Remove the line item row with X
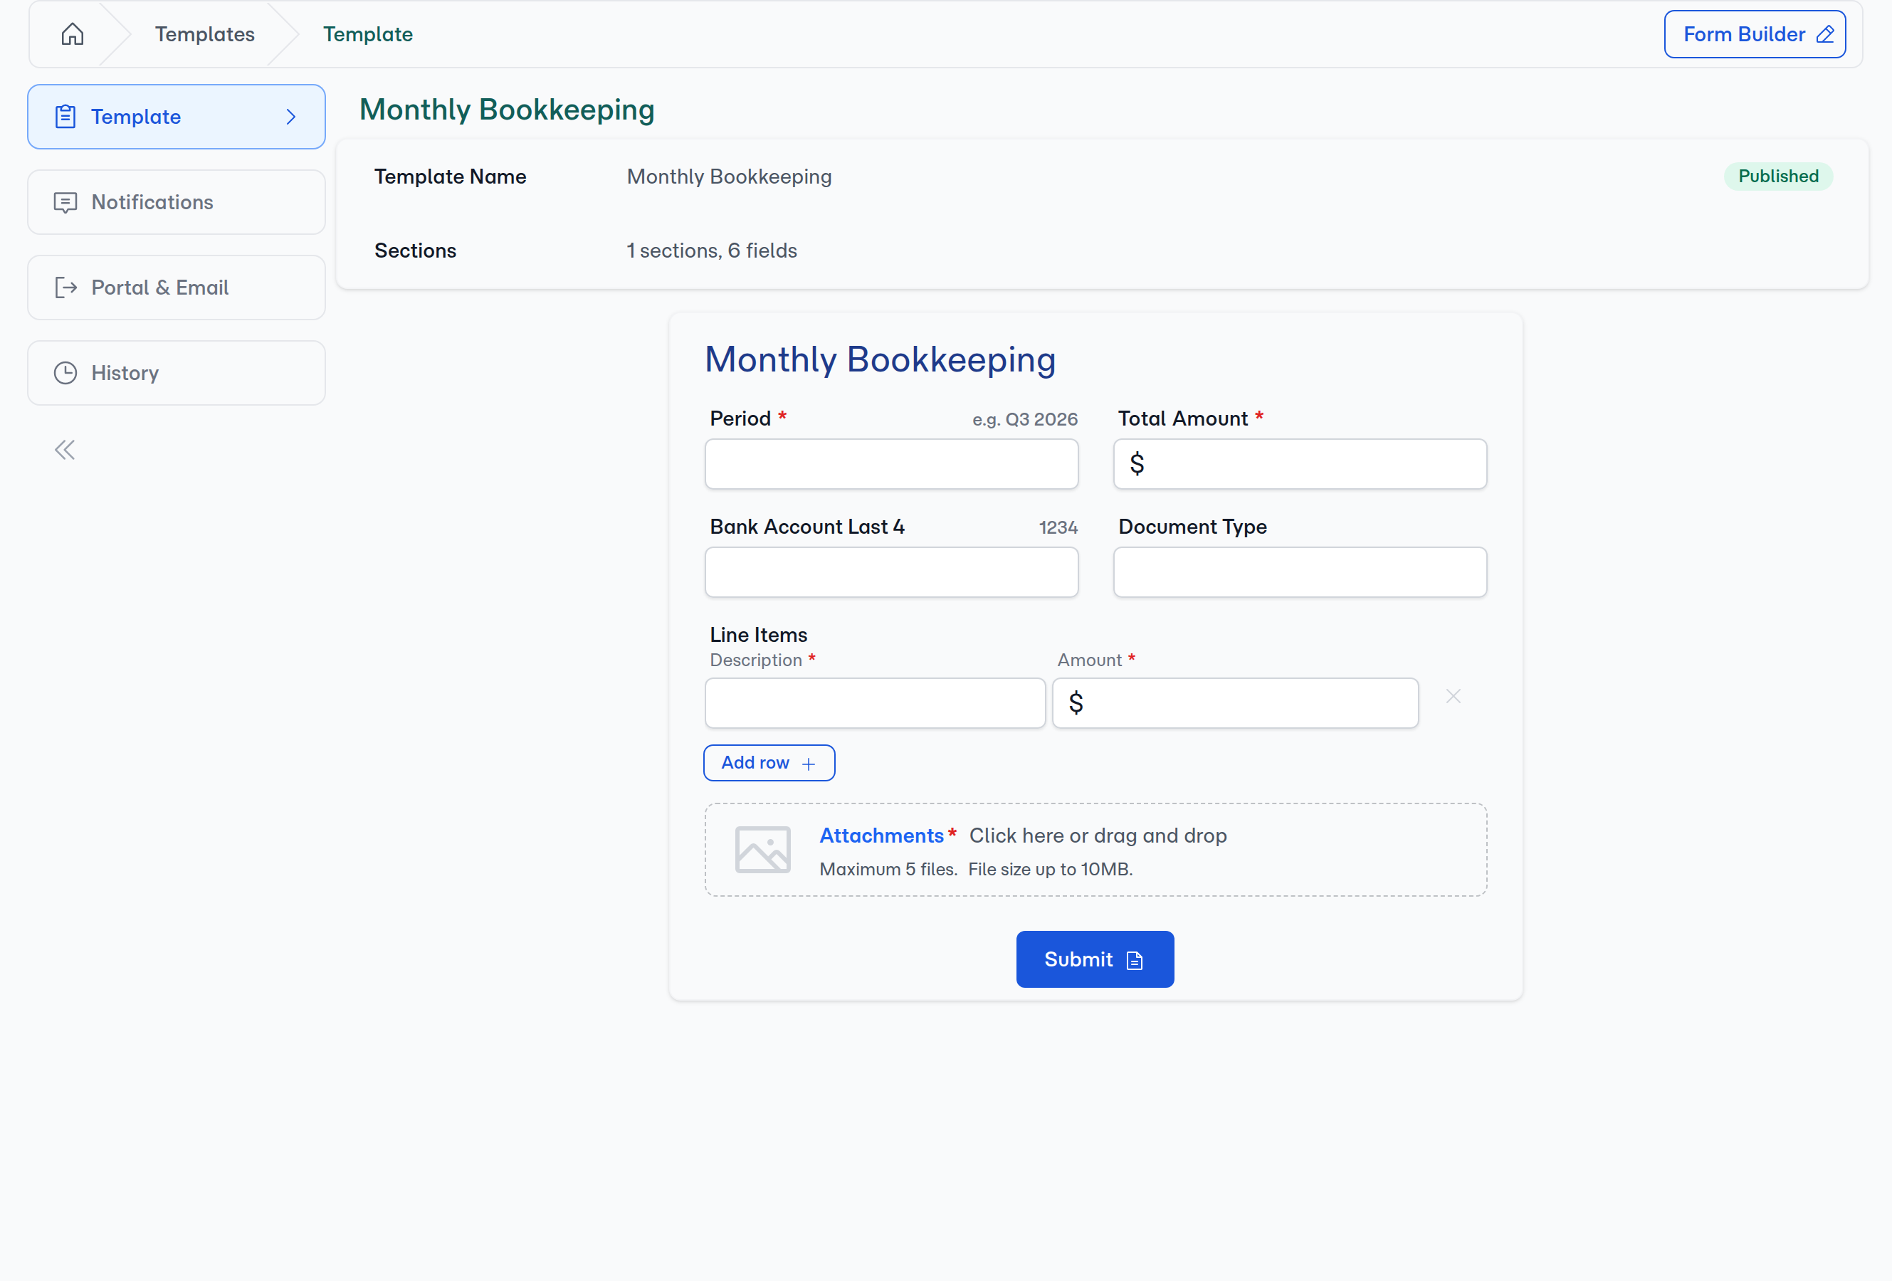The height and width of the screenshot is (1281, 1892). (1452, 696)
